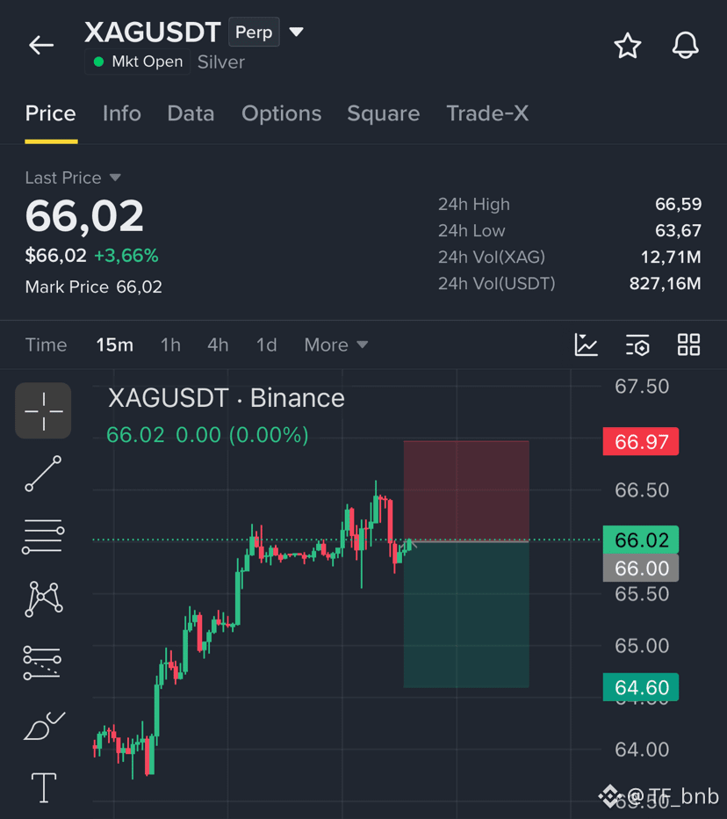Click the 66.97 stop-loss price label
727x819 pixels.
[641, 442]
